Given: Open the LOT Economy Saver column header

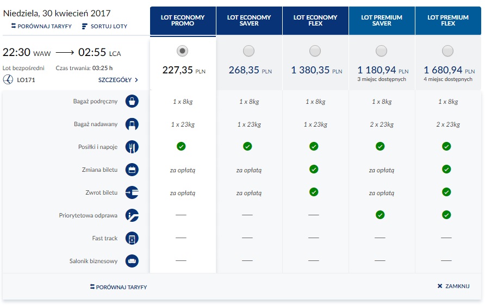Looking at the screenshot, I should point(249,21).
